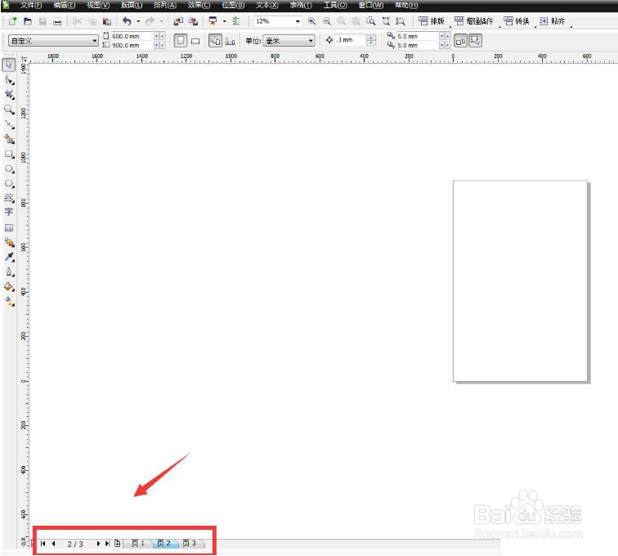Go to next page arrow
618x556 pixels.
pyautogui.click(x=98, y=544)
